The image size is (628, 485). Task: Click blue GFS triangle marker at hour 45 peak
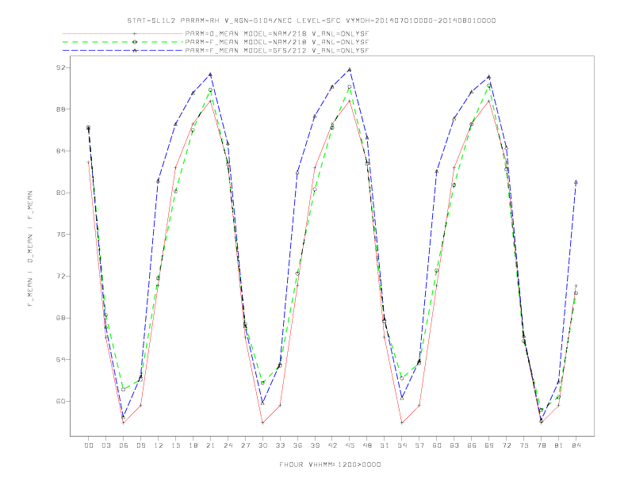point(350,70)
